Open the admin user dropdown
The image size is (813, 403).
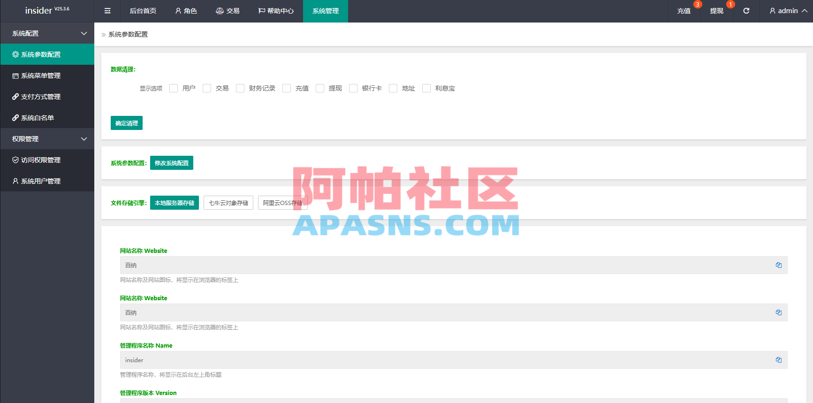tap(788, 11)
